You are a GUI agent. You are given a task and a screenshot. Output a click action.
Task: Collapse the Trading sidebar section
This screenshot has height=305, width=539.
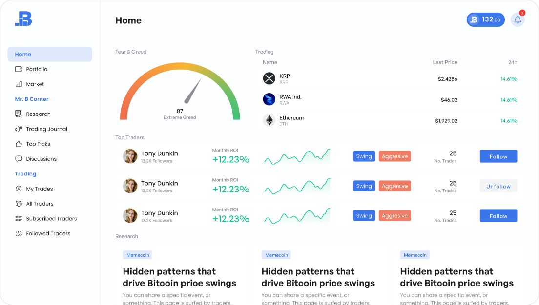coord(25,173)
